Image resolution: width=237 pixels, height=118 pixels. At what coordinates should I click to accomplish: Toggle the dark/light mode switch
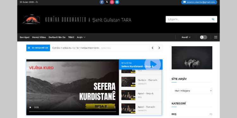pyautogui.click(x=204, y=37)
